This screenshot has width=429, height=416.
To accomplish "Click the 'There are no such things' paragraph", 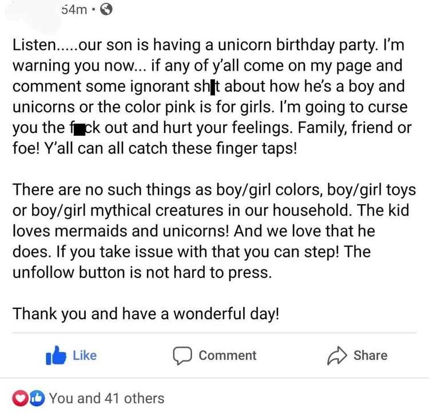I will pos(214,231).
